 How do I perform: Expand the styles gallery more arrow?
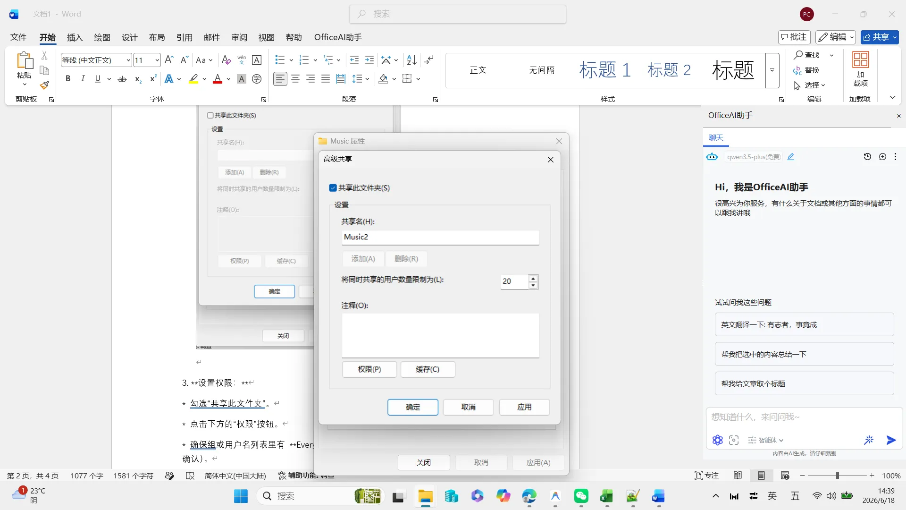pyautogui.click(x=772, y=70)
